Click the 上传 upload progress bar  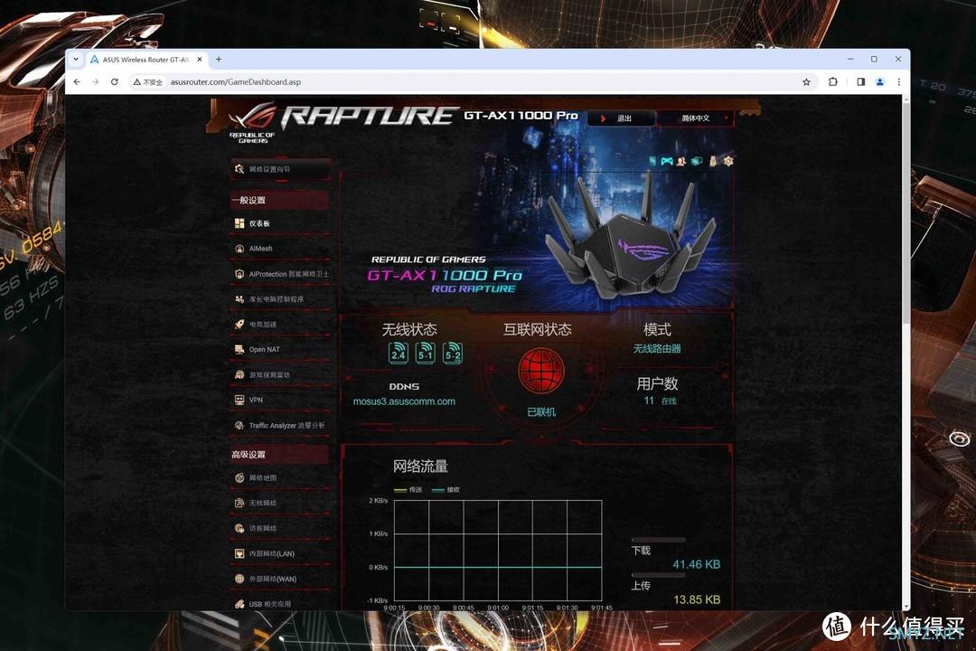click(x=658, y=575)
